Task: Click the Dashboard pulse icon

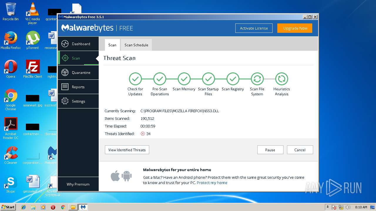Action: pos(65,44)
